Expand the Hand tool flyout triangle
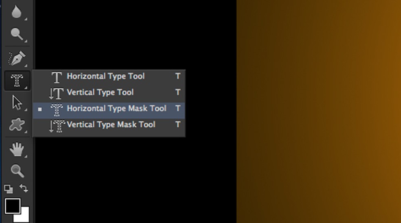Viewport: 401px width, 223px height. 26,156
